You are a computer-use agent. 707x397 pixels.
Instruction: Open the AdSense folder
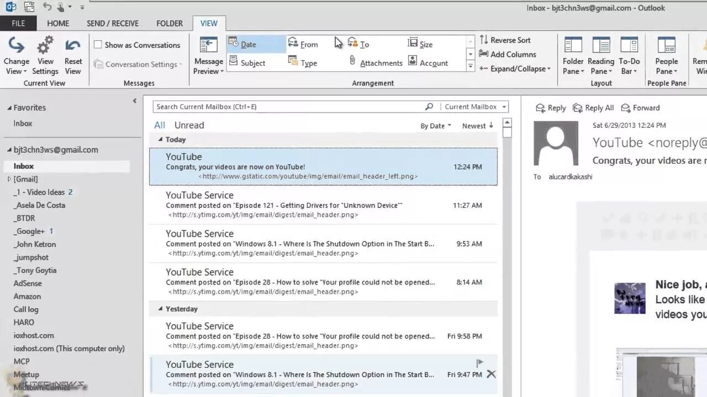click(28, 283)
